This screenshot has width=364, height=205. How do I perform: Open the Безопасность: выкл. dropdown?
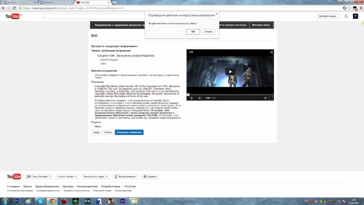click(x=96, y=177)
